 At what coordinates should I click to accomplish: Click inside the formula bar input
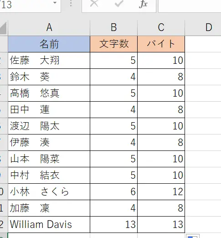pos(190,5)
